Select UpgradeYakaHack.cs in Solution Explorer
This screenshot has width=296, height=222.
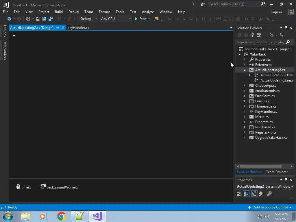tap(271, 138)
